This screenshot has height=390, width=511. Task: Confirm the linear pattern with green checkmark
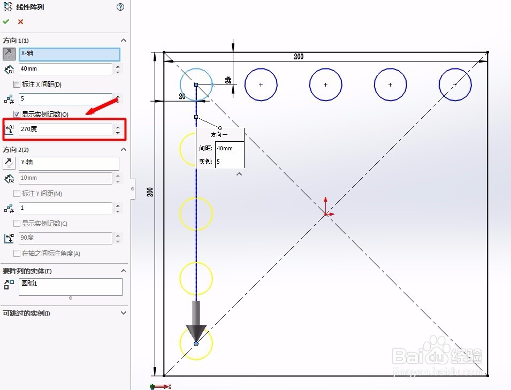6,21
